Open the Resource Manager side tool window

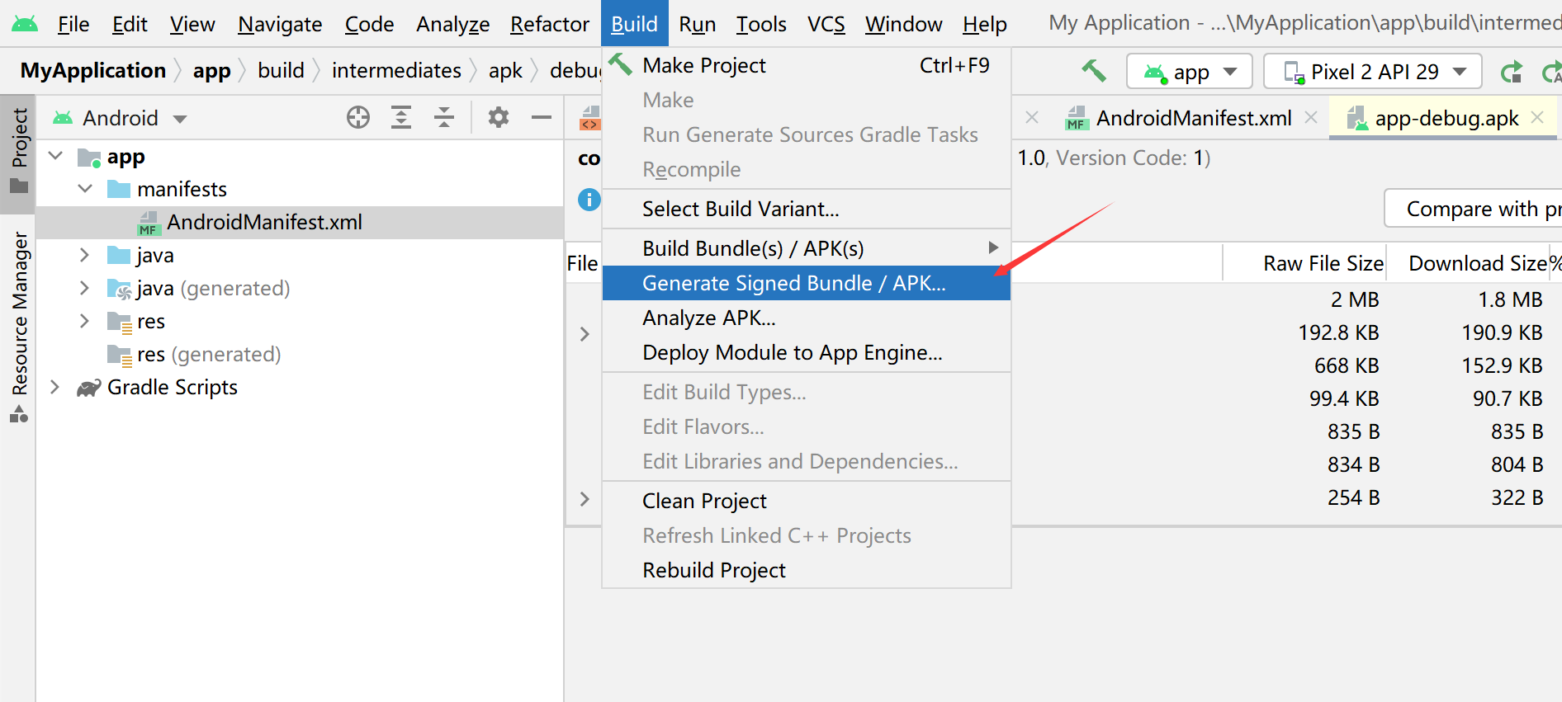click(x=18, y=327)
